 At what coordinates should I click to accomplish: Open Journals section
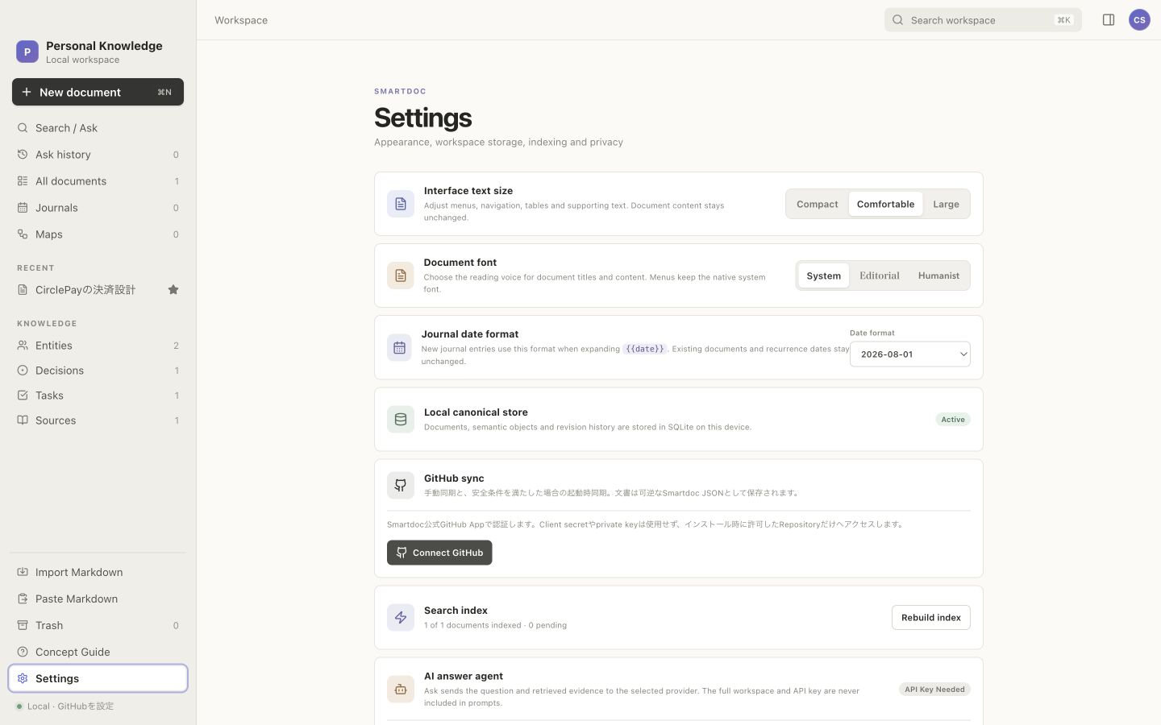click(98, 207)
